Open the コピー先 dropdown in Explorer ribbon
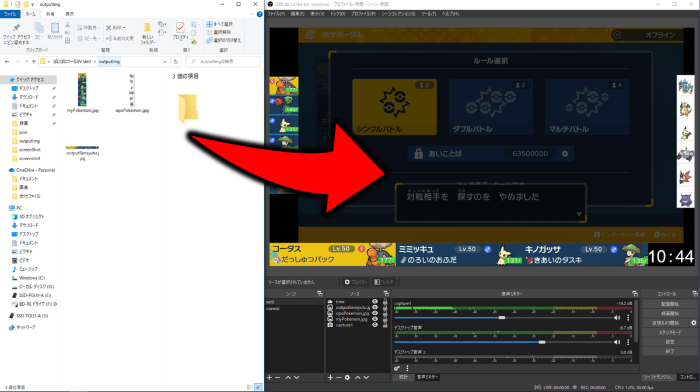The image size is (700, 392). pos(99,38)
